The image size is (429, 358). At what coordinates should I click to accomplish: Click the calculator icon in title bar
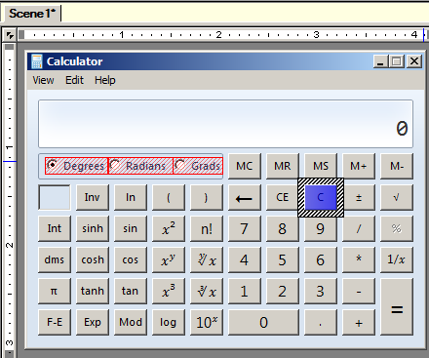point(37,61)
